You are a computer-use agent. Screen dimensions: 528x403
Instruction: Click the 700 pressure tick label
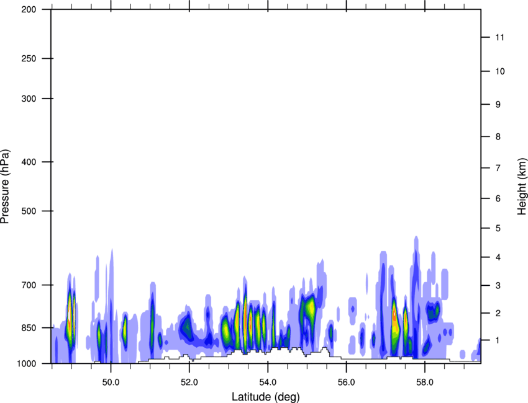tap(29, 285)
